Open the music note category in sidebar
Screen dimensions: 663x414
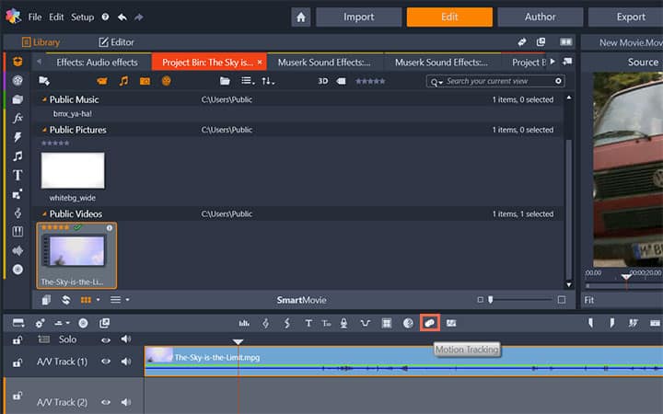(17, 155)
